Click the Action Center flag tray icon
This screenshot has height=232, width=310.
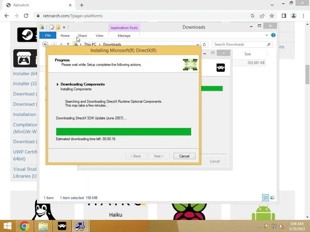(267, 227)
